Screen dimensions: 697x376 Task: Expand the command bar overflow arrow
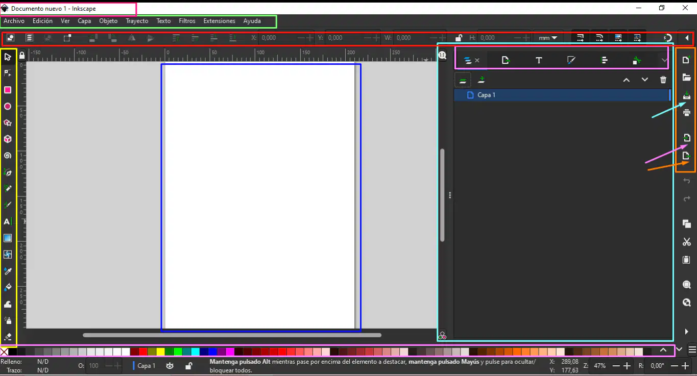pyautogui.click(x=687, y=332)
